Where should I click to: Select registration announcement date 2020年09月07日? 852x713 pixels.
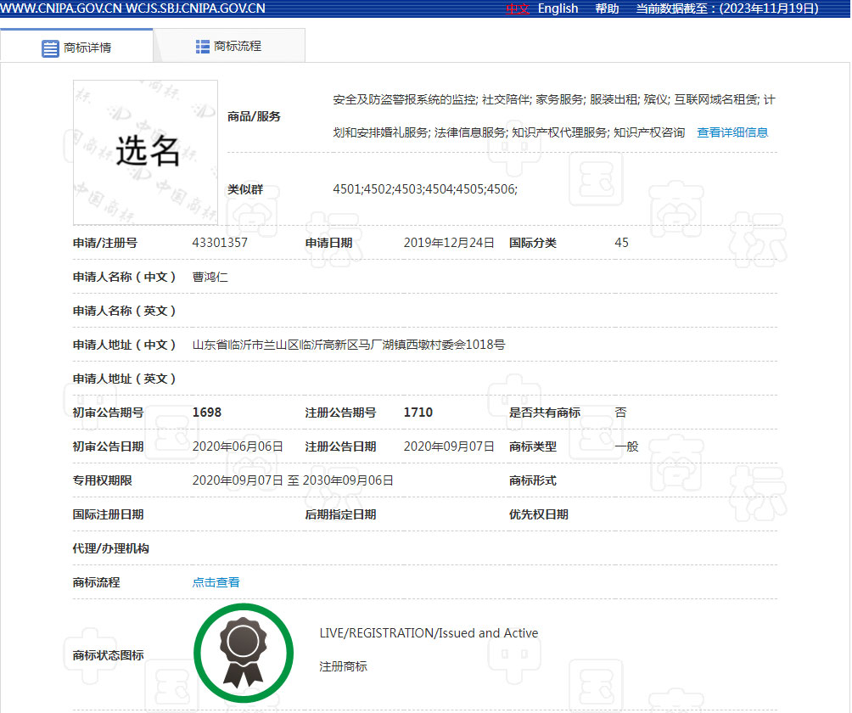tap(449, 446)
